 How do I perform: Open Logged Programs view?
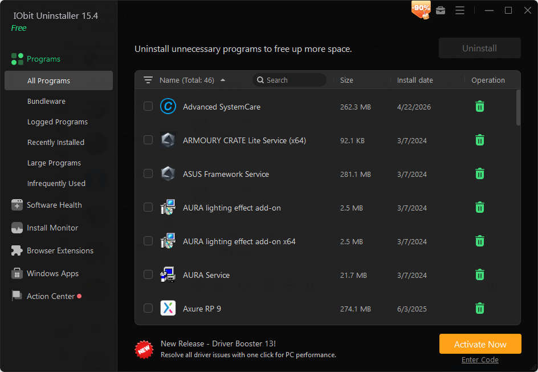pos(58,122)
